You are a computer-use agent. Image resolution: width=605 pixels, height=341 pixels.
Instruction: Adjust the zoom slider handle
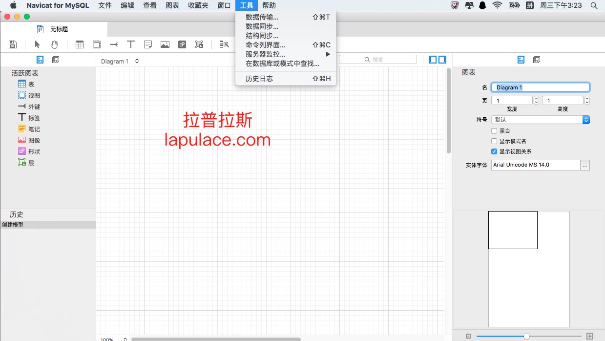(x=526, y=336)
